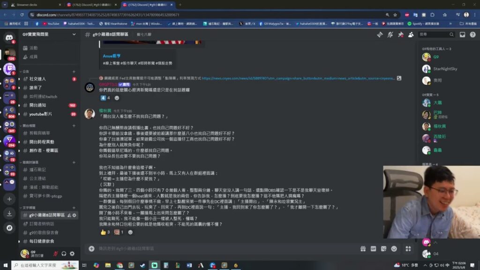Open the Discord inbox

click(x=463, y=34)
